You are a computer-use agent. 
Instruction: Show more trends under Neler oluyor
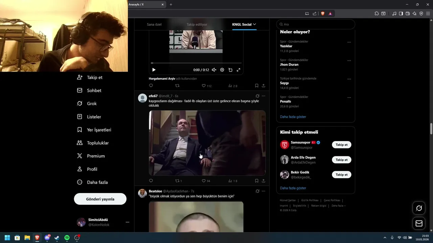click(293, 117)
